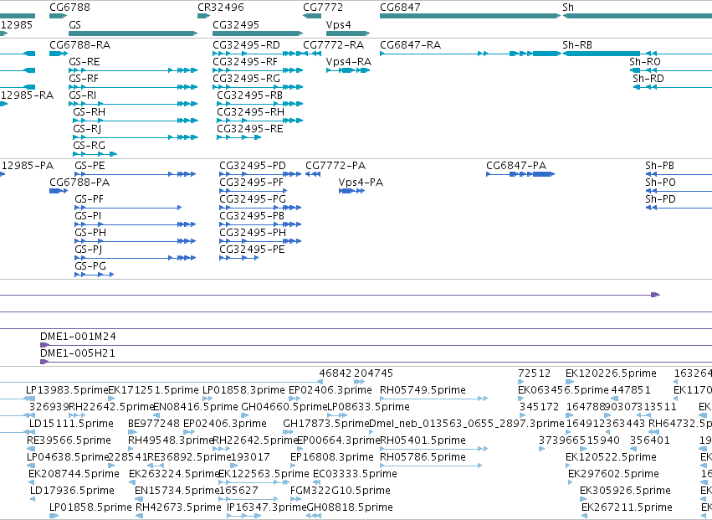Click the CG32495 gene label
712x520 pixels.
coord(236,24)
